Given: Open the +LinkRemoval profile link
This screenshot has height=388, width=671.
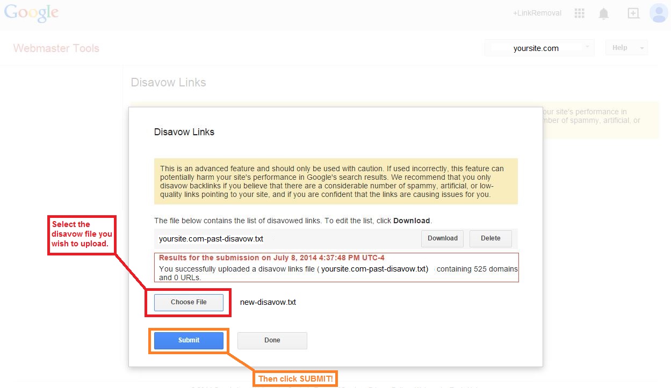Looking at the screenshot, I should (x=537, y=13).
